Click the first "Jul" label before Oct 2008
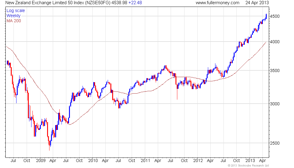Image resolution: width=294 pixels, height=168 pixels. coord(13,160)
